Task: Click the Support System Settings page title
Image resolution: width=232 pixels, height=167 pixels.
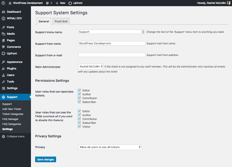Action: pyautogui.click(x=61, y=13)
